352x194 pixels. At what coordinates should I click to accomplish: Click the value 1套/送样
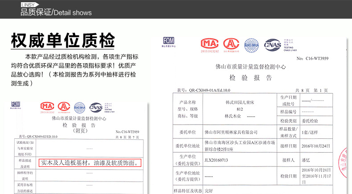(310, 132)
